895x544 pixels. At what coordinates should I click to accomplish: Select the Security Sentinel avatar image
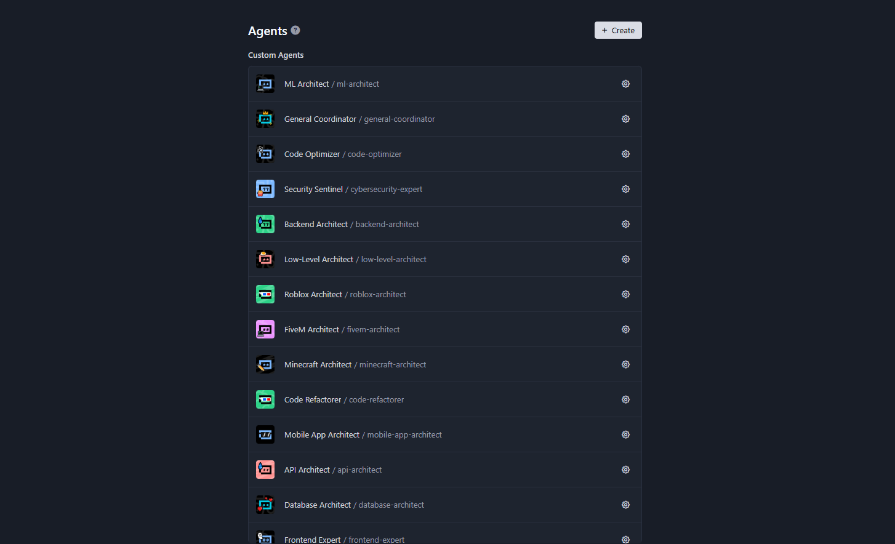(x=265, y=189)
